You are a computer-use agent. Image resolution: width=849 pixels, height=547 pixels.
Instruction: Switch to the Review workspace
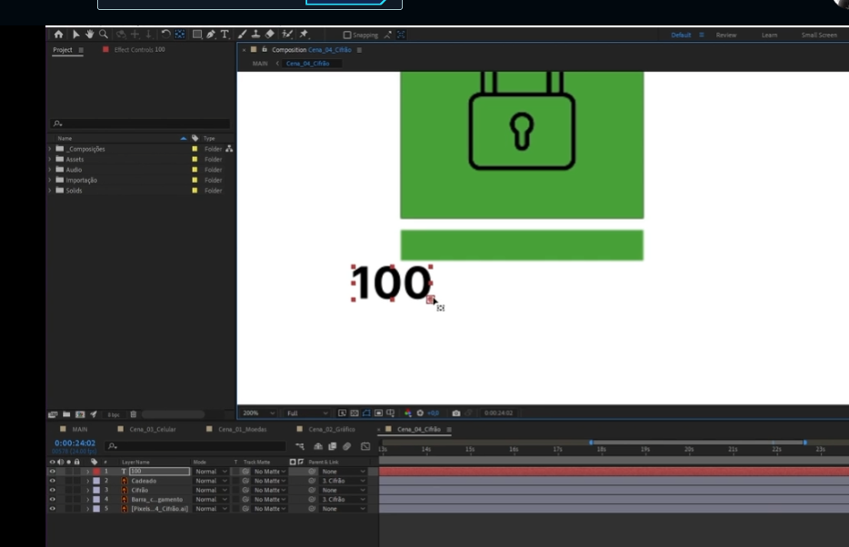pos(726,35)
